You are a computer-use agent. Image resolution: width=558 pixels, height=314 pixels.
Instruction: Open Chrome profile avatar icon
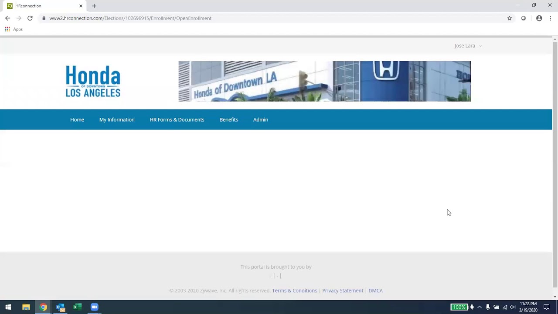click(539, 18)
